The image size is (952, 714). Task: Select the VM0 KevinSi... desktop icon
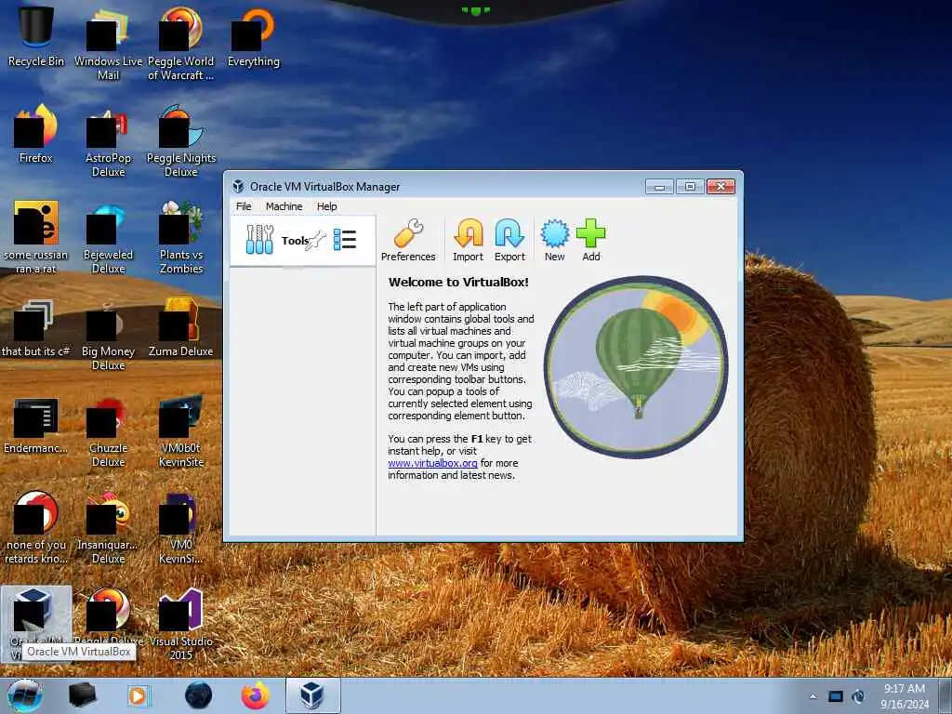click(x=180, y=527)
